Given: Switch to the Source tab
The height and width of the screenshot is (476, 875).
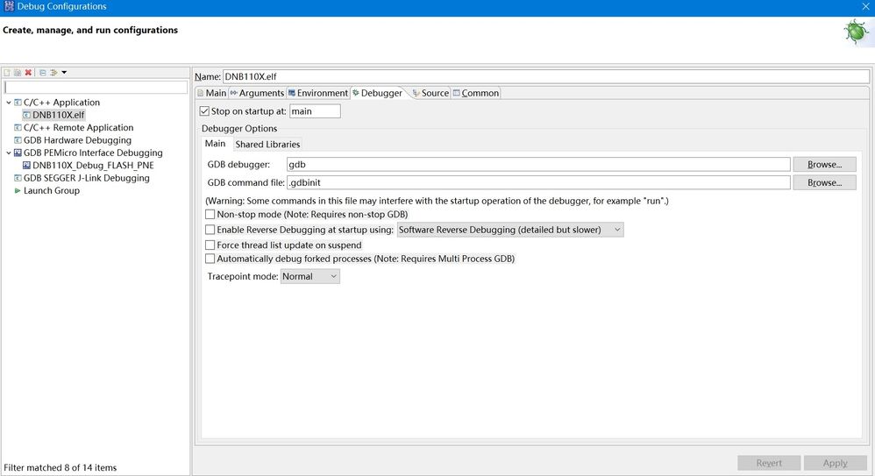Looking at the screenshot, I should coord(430,93).
